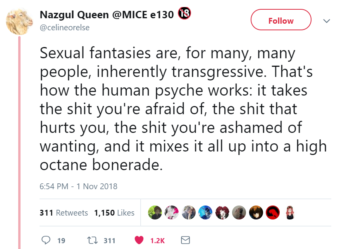The height and width of the screenshot is (249, 339).
Task: Open the blue armored character liker avatar
Action: (205, 212)
